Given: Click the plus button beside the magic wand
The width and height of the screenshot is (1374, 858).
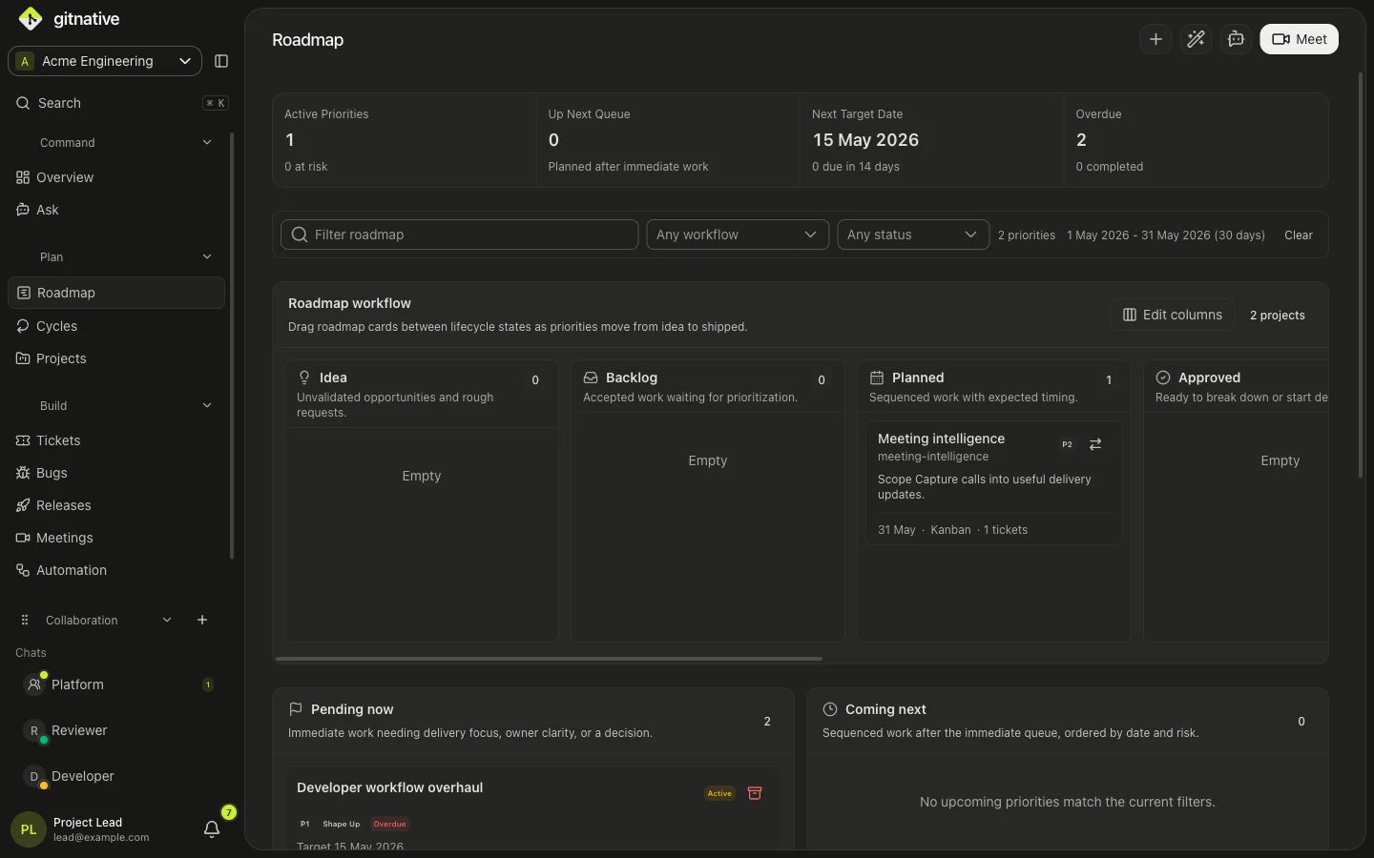Looking at the screenshot, I should (x=1155, y=39).
